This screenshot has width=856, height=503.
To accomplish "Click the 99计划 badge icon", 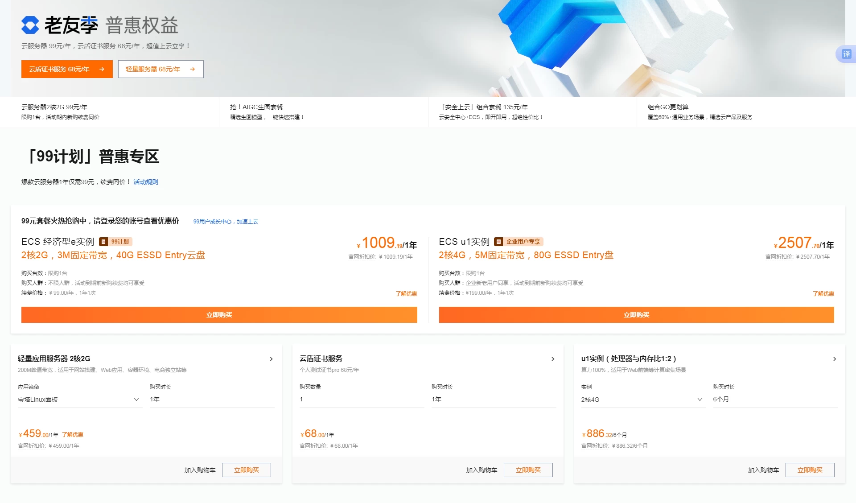I will click(x=103, y=242).
